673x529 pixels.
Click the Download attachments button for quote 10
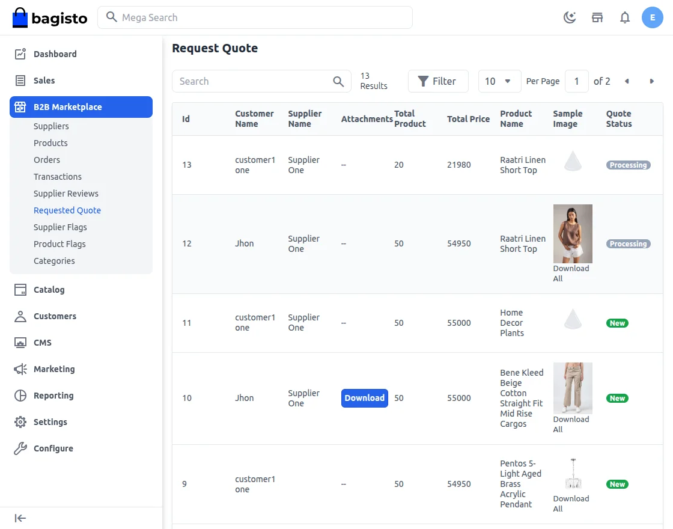(364, 398)
